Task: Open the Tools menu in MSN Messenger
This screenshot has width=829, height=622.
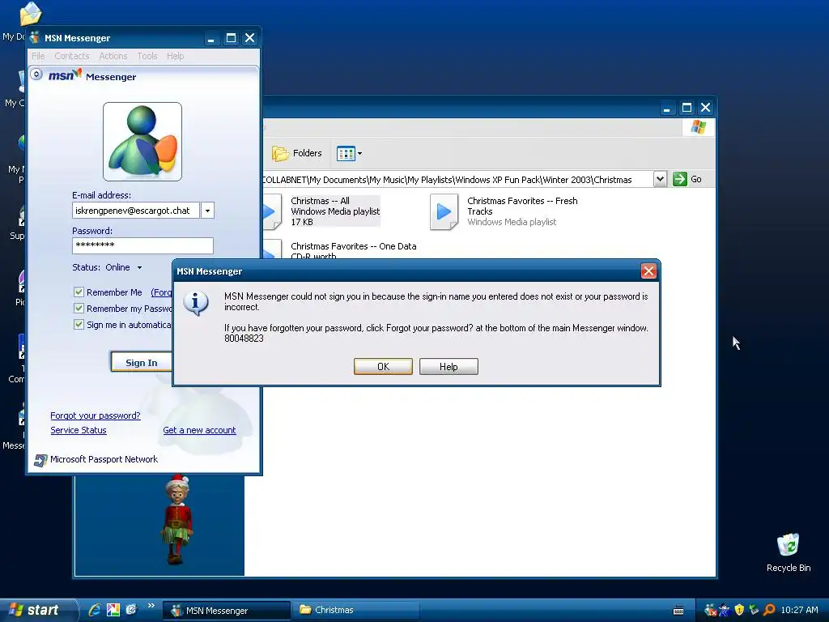Action: 147,56
